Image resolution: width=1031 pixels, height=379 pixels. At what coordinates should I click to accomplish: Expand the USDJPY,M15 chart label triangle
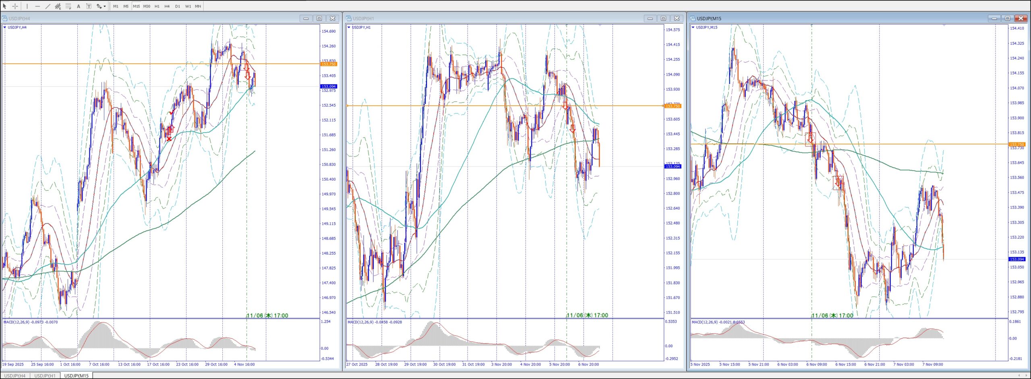click(693, 27)
